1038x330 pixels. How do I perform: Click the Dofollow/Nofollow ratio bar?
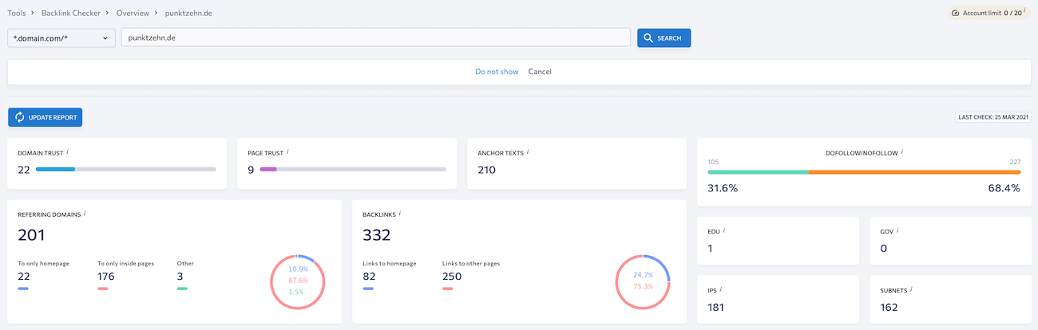864,172
